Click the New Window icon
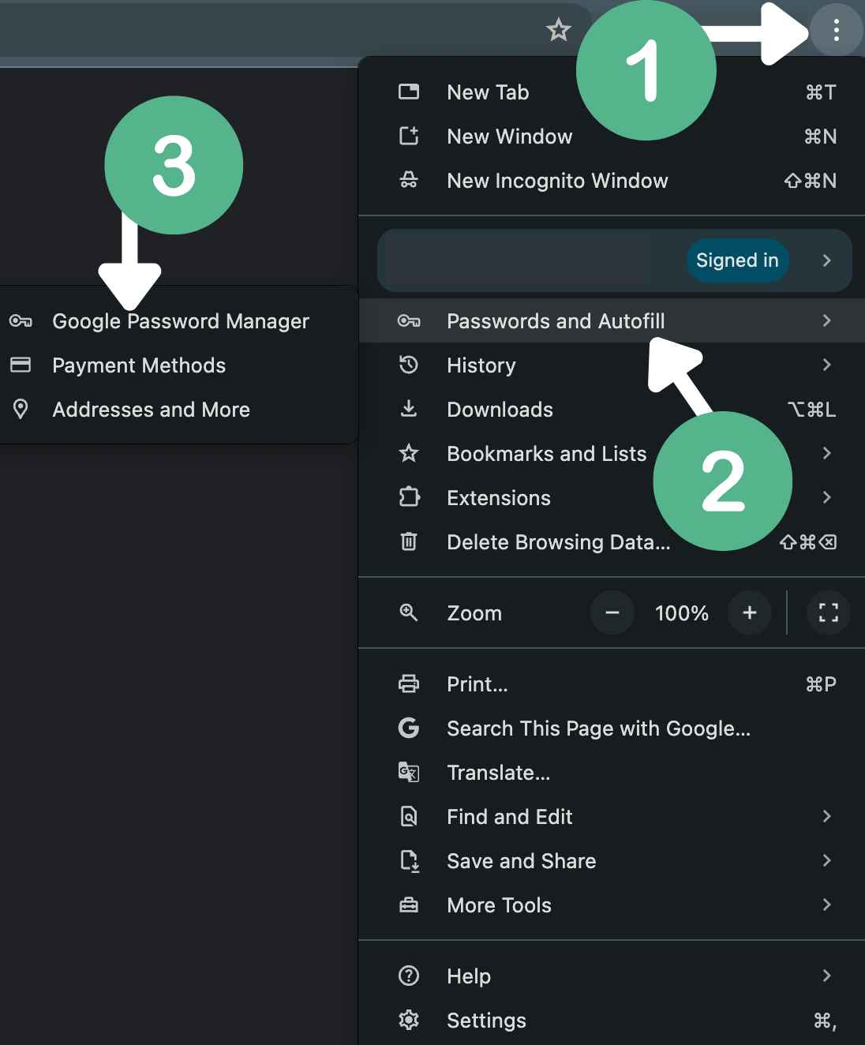Viewport: 865px width, 1045px height. (409, 136)
